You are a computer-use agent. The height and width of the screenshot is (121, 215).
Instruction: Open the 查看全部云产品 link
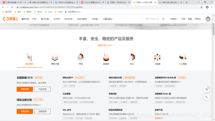click(106, 45)
